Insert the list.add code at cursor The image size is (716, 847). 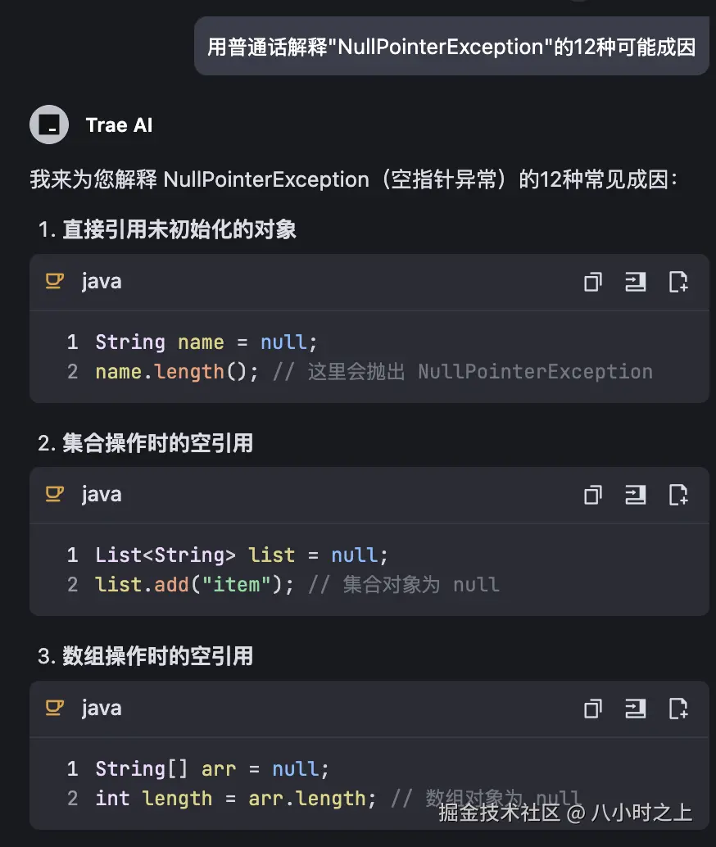[636, 495]
